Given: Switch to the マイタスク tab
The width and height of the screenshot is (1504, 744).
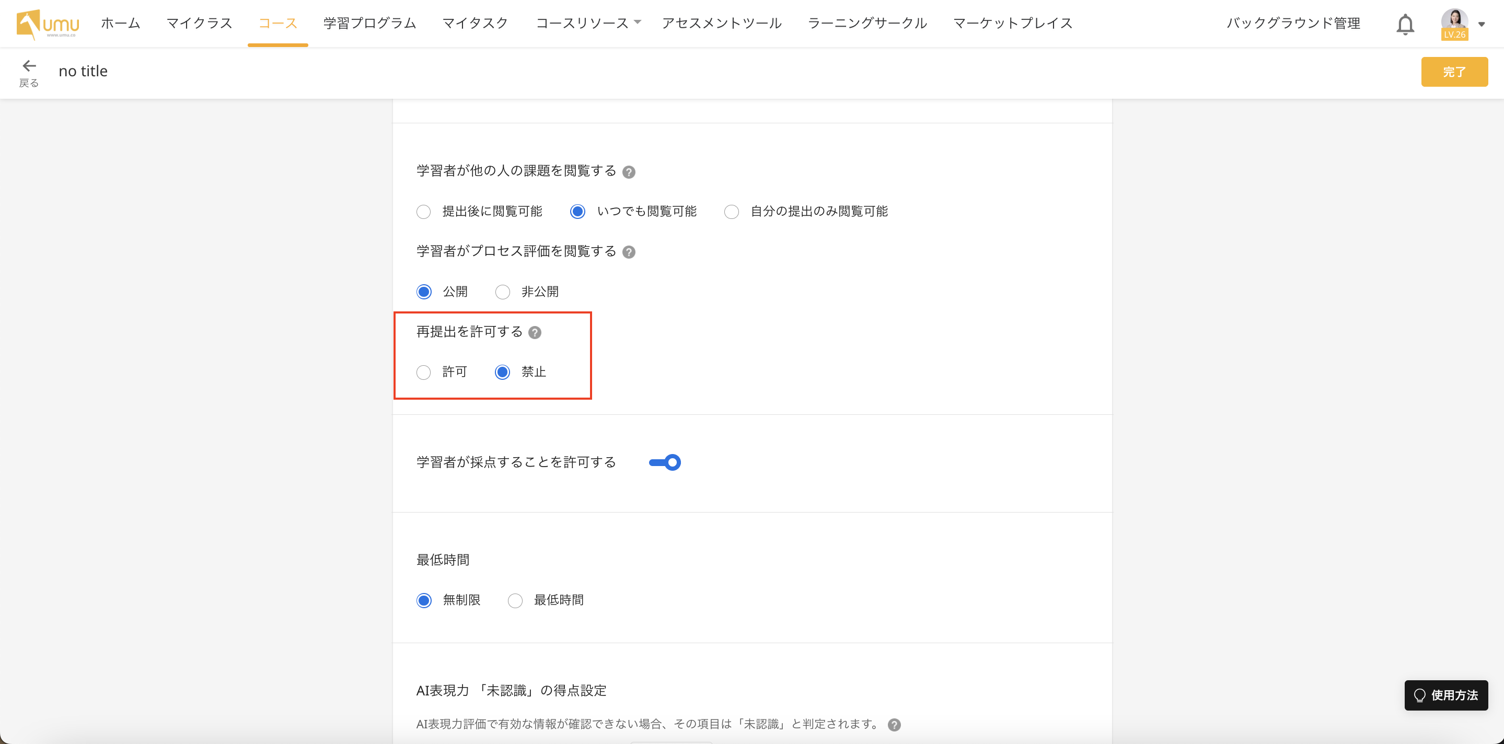Looking at the screenshot, I should pyautogui.click(x=475, y=24).
